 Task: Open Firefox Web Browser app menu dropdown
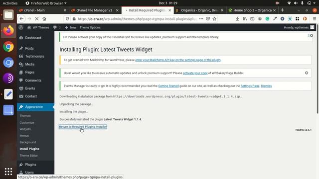tap(46, 3)
